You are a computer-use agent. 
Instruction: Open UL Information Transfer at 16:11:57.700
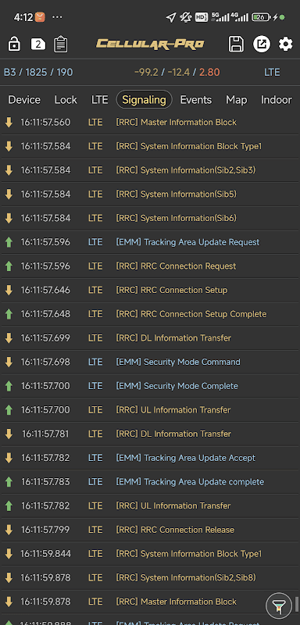(x=150, y=409)
